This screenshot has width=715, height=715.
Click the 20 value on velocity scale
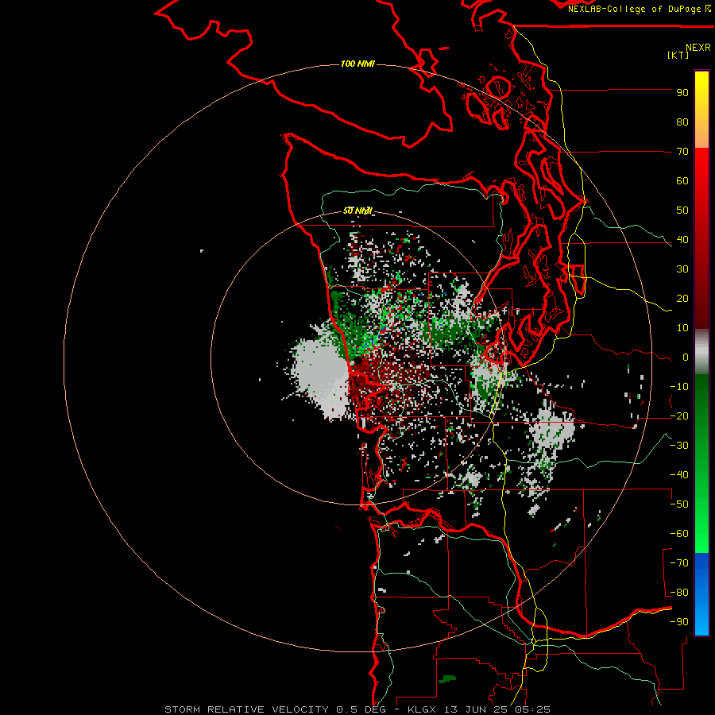682,299
